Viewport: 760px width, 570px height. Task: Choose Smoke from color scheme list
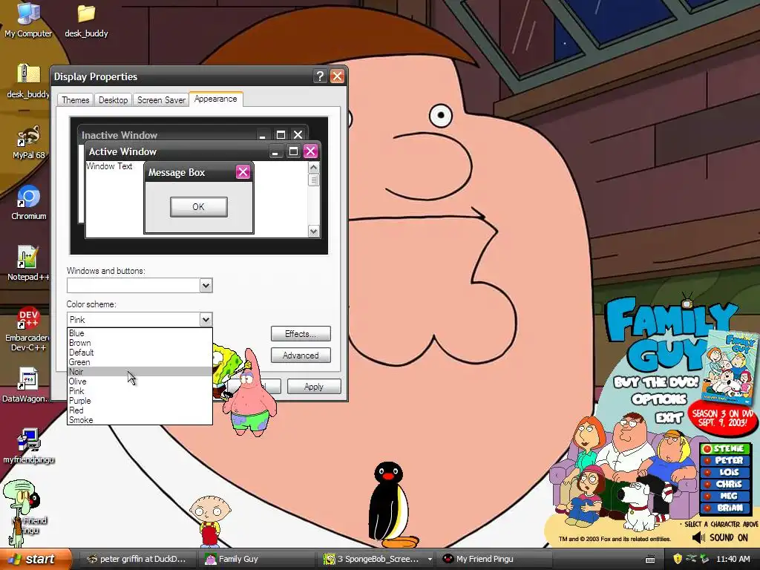coord(140,420)
